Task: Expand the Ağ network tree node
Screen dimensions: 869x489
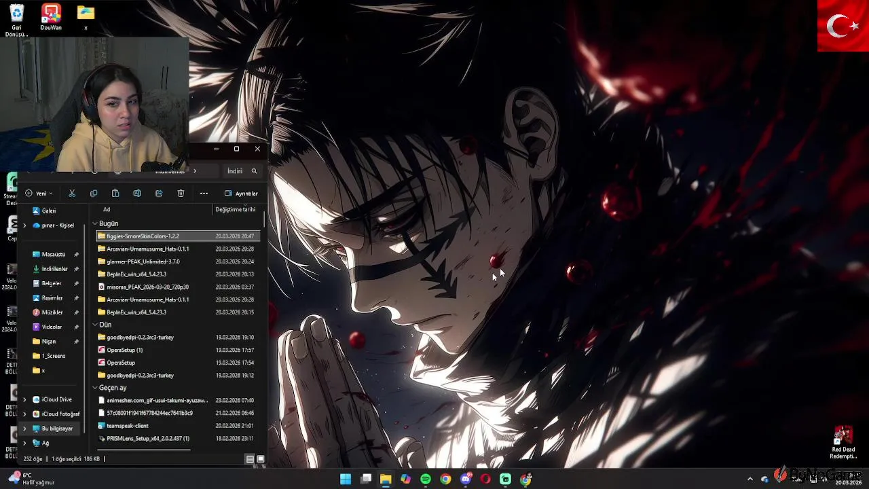Action: [25, 443]
